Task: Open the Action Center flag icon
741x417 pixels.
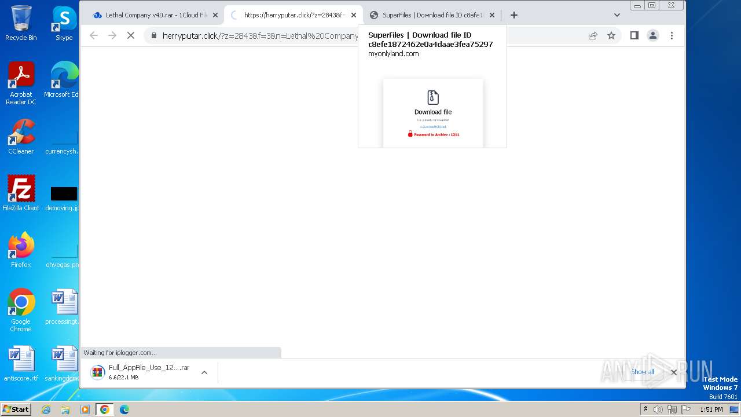Action: (x=686, y=409)
